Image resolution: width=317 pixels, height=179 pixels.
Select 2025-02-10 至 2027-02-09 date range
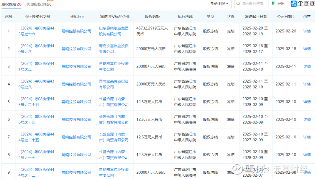click(255, 137)
